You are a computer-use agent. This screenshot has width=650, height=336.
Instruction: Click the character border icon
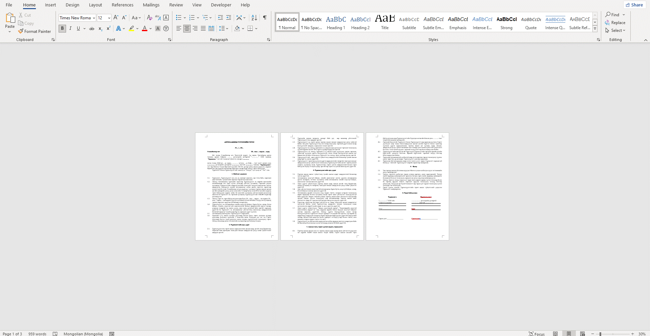click(x=166, y=18)
